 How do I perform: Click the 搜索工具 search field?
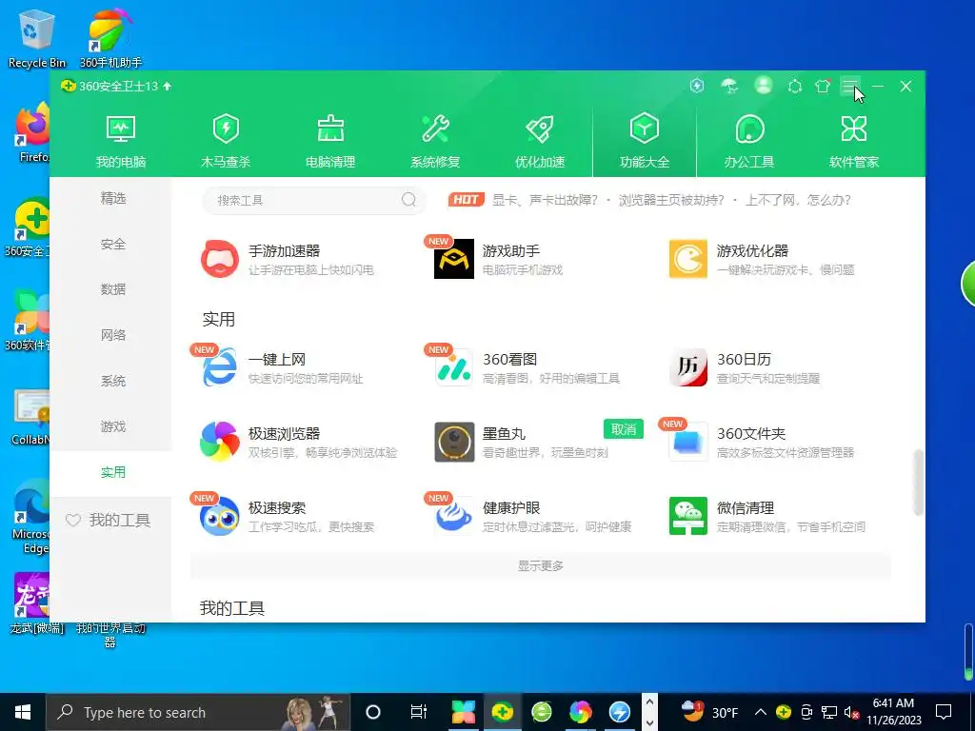pyautogui.click(x=314, y=200)
